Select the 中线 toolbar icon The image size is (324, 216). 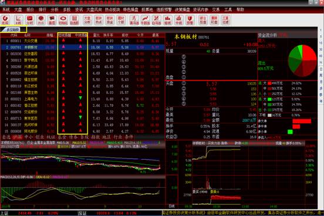pyautogui.click(x=179, y=20)
